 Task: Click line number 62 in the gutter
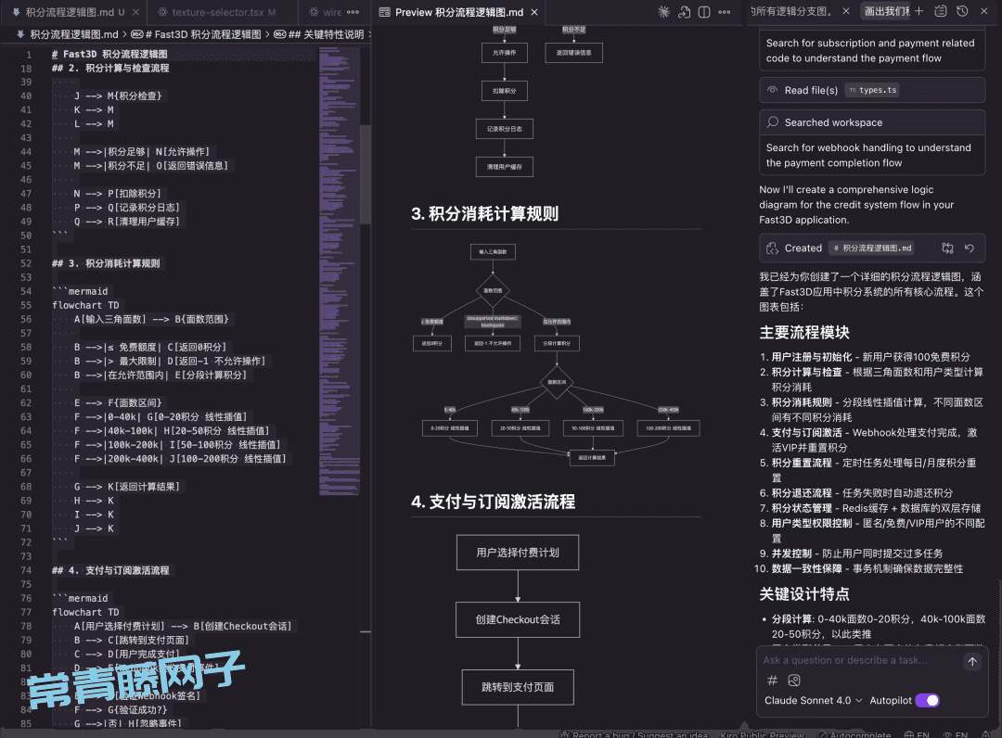click(x=26, y=402)
